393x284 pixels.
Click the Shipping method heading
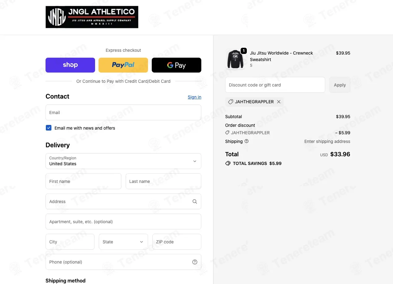coord(65,281)
